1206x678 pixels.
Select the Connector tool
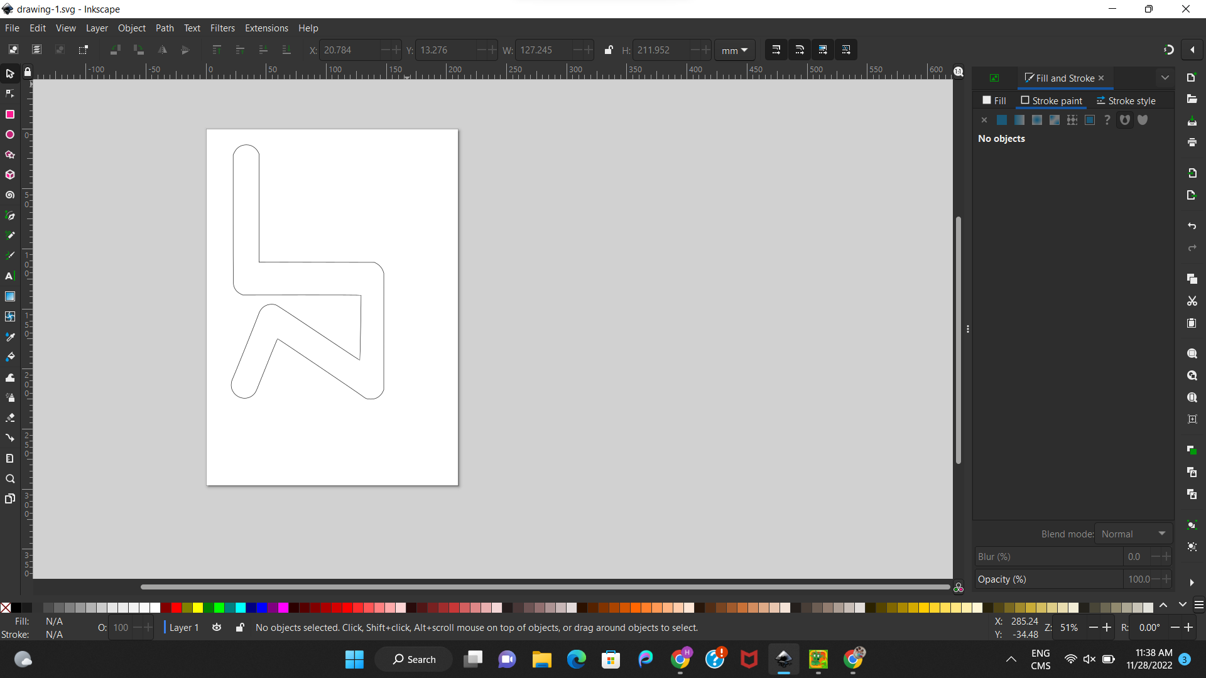(x=10, y=438)
